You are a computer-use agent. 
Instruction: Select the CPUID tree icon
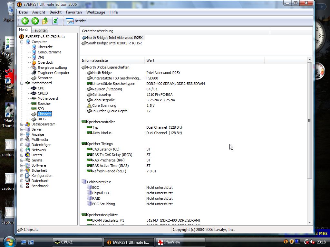[34, 93]
